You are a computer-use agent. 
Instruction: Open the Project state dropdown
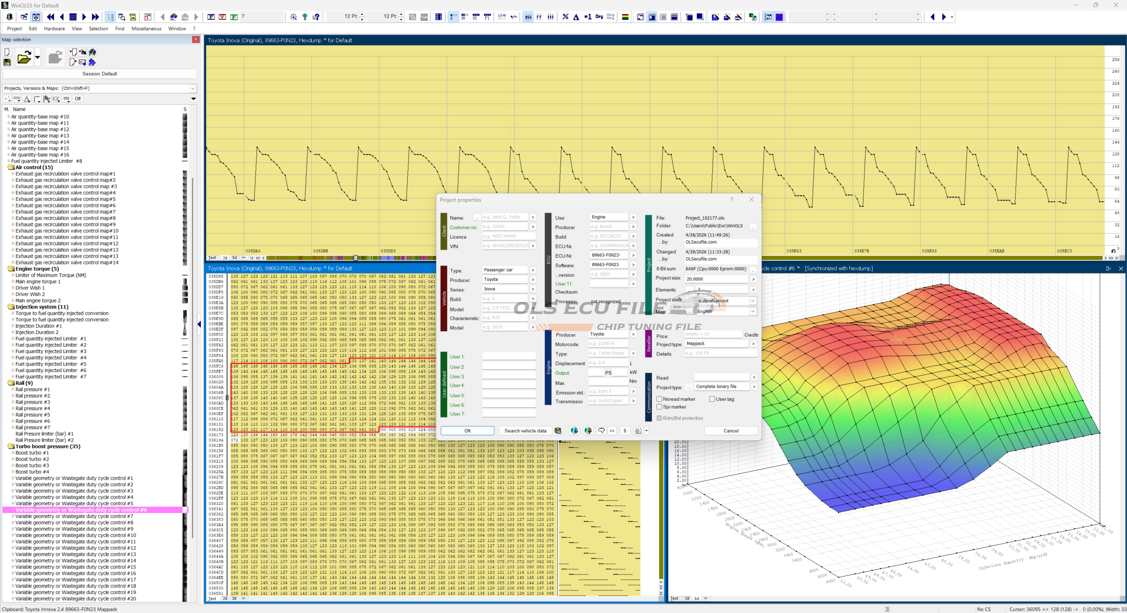coord(753,301)
